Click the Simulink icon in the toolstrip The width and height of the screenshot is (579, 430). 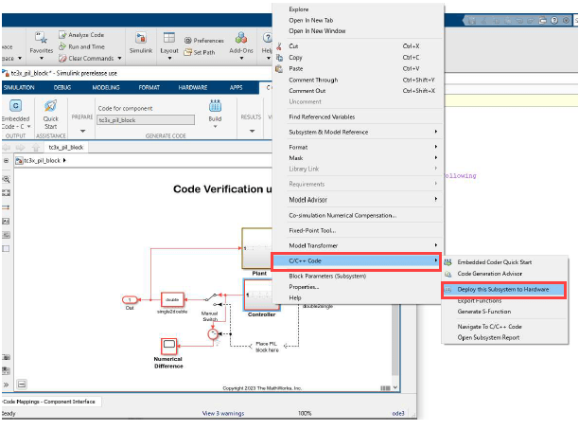click(139, 40)
